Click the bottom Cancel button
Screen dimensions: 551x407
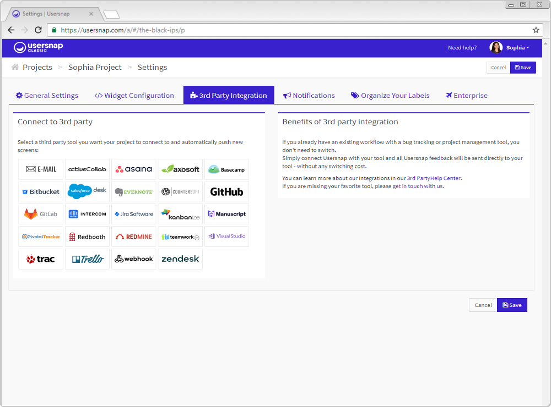tap(483, 305)
